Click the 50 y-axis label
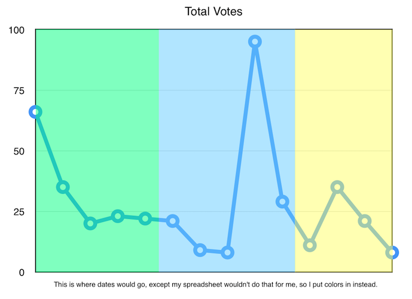412x299 pixels. pos(19,151)
